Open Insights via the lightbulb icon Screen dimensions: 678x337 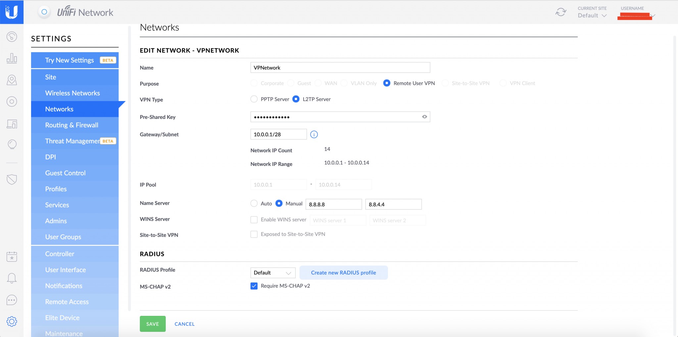(x=12, y=144)
